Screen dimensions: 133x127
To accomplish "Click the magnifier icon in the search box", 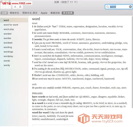I will tap(107, 7).
